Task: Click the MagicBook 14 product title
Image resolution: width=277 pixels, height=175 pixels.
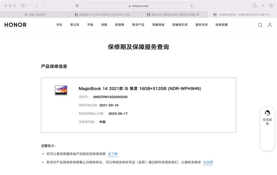Action: coord(140,88)
